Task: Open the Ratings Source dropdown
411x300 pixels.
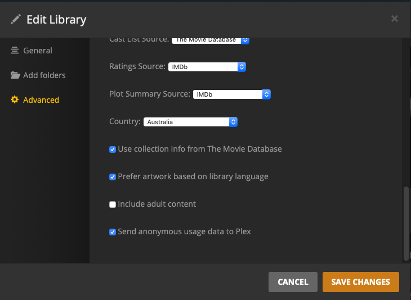Action: (207, 67)
